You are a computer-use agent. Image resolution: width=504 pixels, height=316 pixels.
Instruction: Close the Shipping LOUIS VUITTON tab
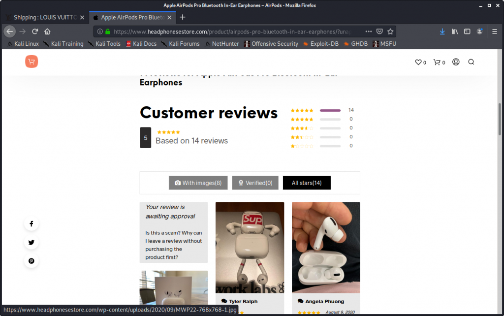82,17
